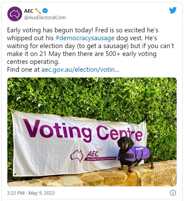This screenshot has height=201, width=184.
Task: Click the pencil emoji beside AEC
Action: click(x=38, y=11)
